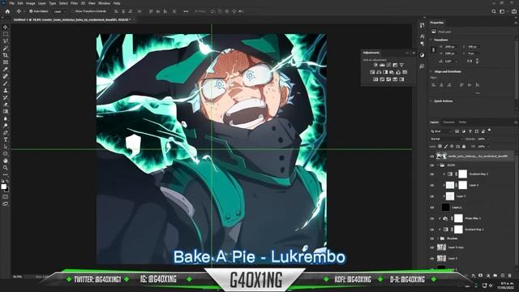The width and height of the screenshot is (519, 292).
Task: Click align top edges in Properties
Action: pyautogui.click(x=461, y=85)
